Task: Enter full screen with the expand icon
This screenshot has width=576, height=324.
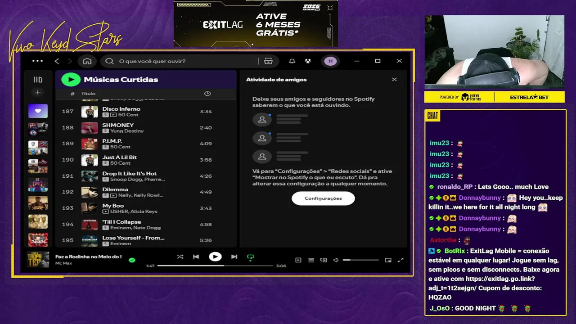Action: pyautogui.click(x=400, y=260)
